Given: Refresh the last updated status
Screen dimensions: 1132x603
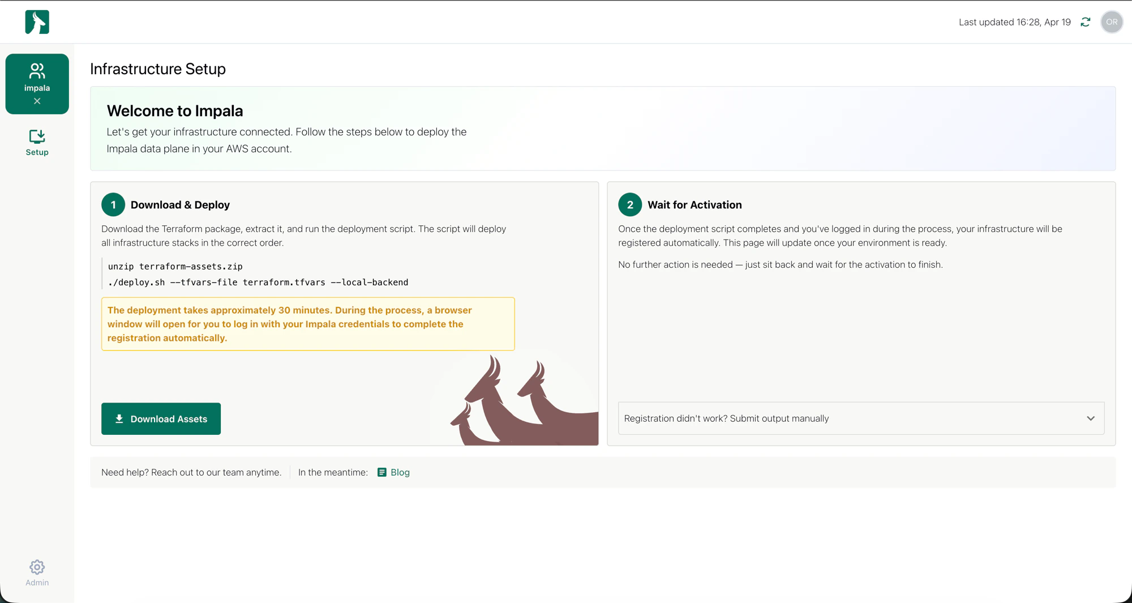Looking at the screenshot, I should (x=1085, y=22).
